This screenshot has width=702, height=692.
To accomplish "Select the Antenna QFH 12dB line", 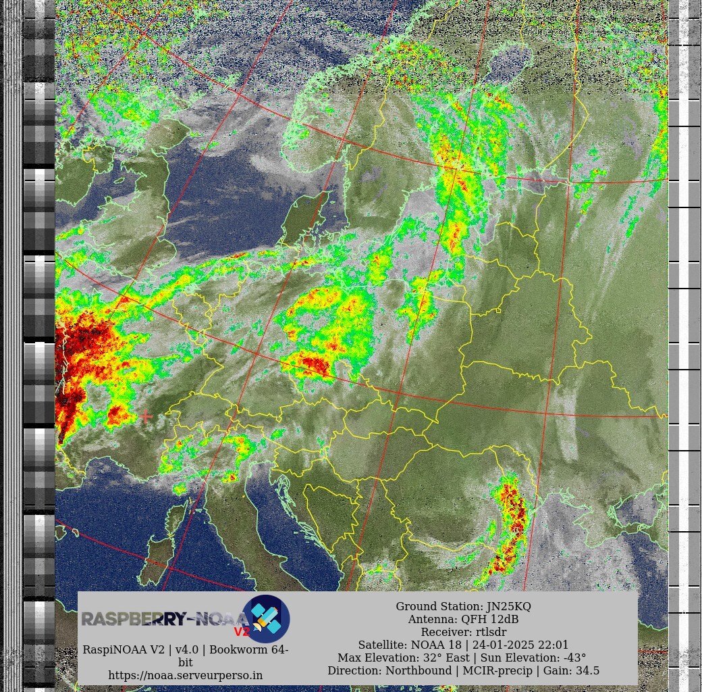I will click(463, 619).
